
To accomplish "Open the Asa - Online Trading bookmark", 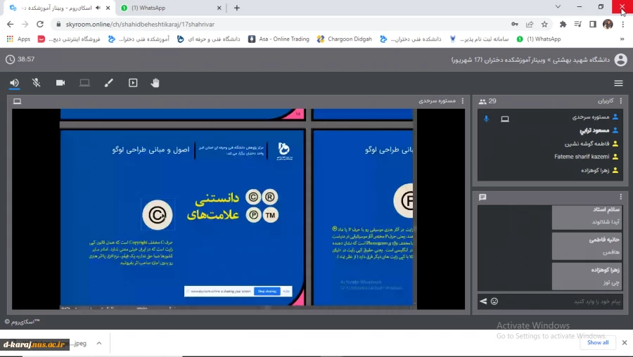I will (x=279, y=39).
